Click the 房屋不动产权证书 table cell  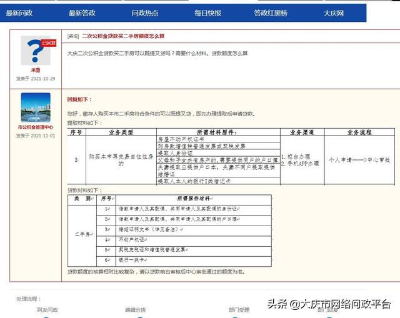point(218,139)
